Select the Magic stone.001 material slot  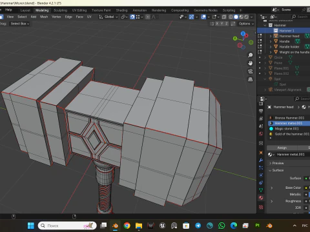[289, 129]
